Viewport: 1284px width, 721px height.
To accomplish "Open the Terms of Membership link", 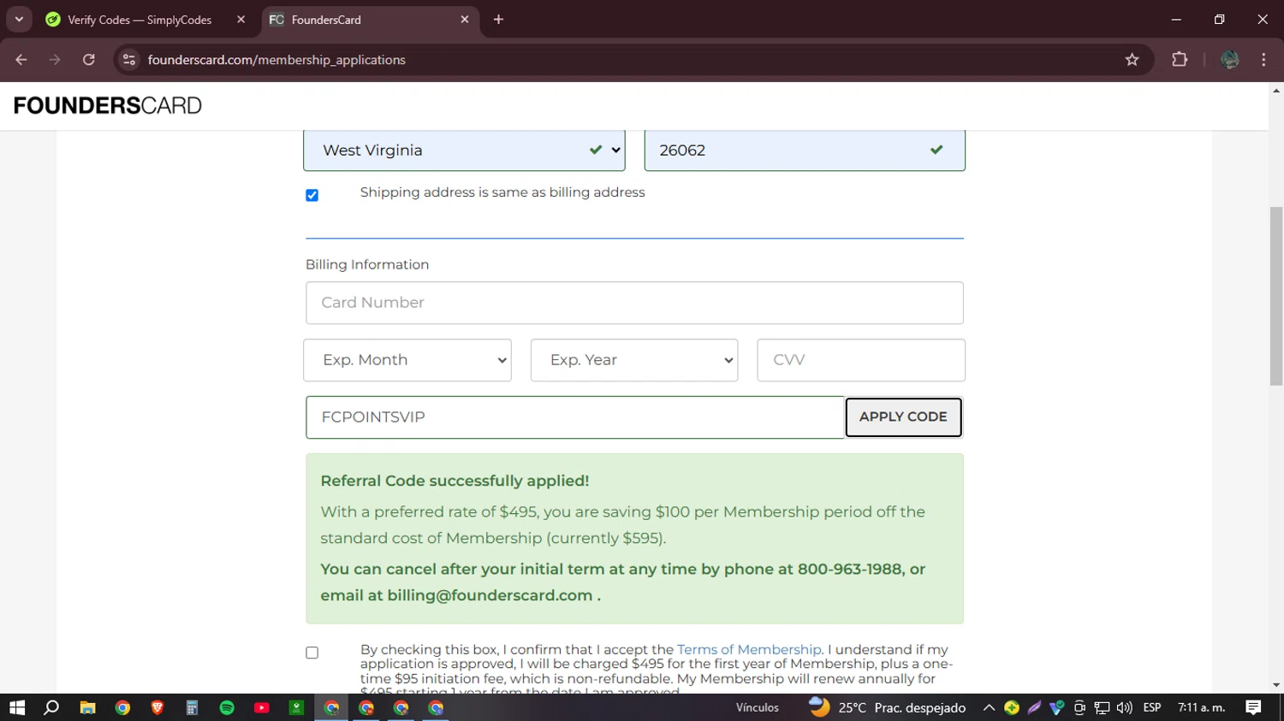I will tap(749, 649).
